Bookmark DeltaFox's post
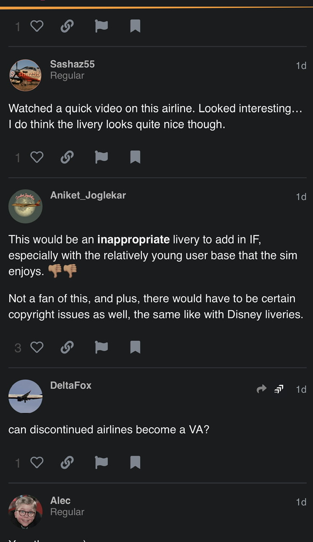Viewport: 313px width, 542px height. 135,462
